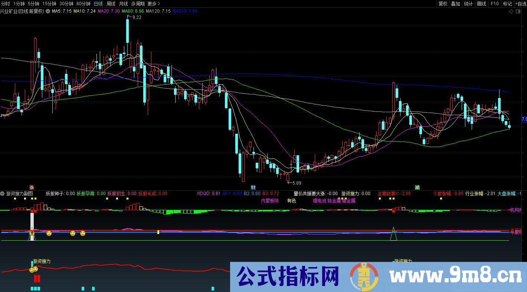Click the red 涨 event marker
This screenshot has height=292, width=527.
(x=32, y=188)
